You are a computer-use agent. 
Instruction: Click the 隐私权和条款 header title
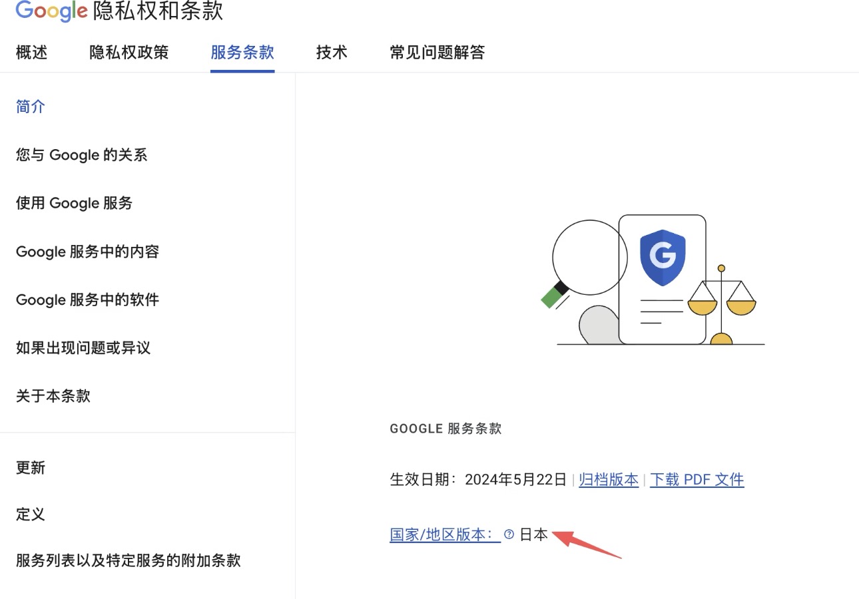[158, 11]
